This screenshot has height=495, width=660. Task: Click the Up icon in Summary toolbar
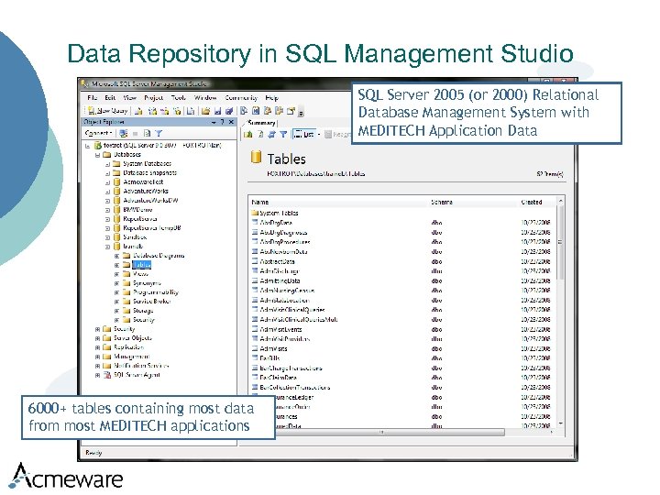pos(248,134)
